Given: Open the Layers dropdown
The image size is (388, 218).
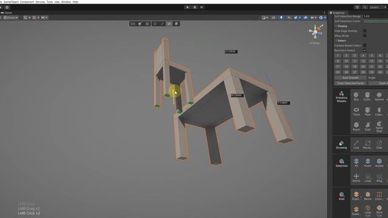Looking at the screenshot, I should coord(378,7).
